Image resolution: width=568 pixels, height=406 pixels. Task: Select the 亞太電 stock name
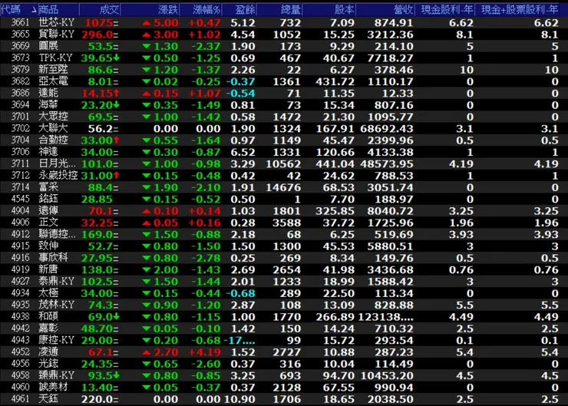(53, 81)
